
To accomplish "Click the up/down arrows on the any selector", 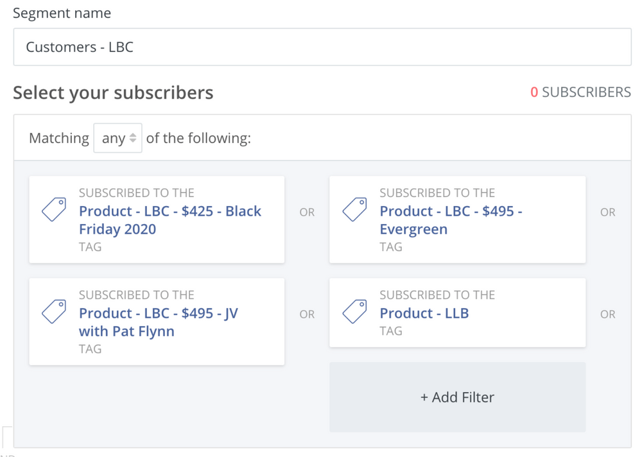I will click(x=133, y=138).
